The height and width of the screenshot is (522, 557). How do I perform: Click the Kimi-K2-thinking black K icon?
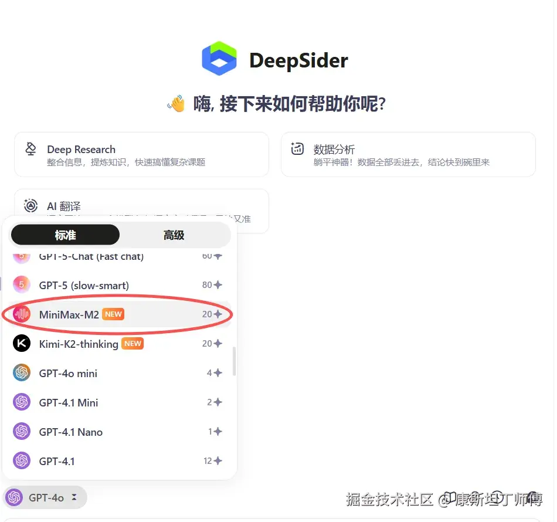point(21,343)
